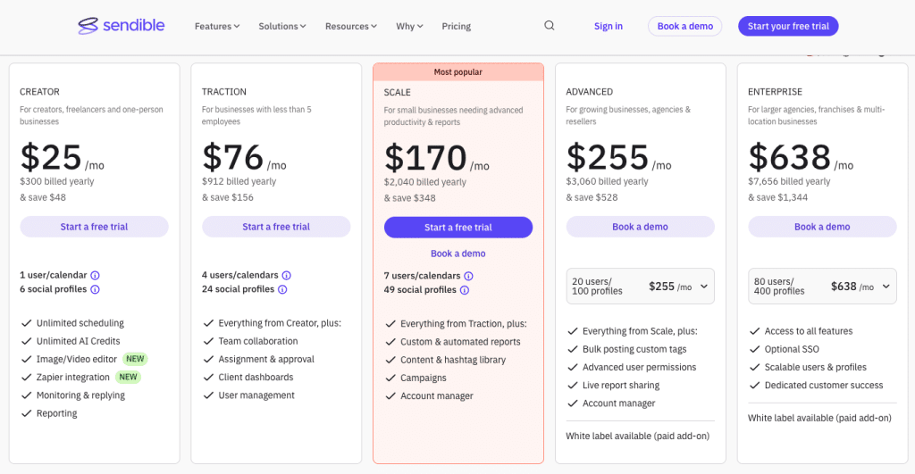Click 'Unlimited AI Credits' feature text

(79, 341)
